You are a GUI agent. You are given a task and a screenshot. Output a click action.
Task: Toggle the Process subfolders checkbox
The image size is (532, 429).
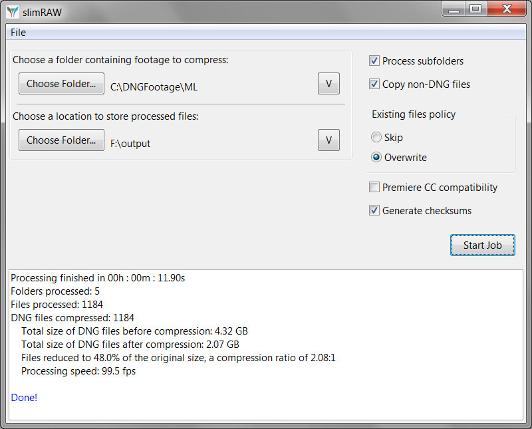pos(374,61)
